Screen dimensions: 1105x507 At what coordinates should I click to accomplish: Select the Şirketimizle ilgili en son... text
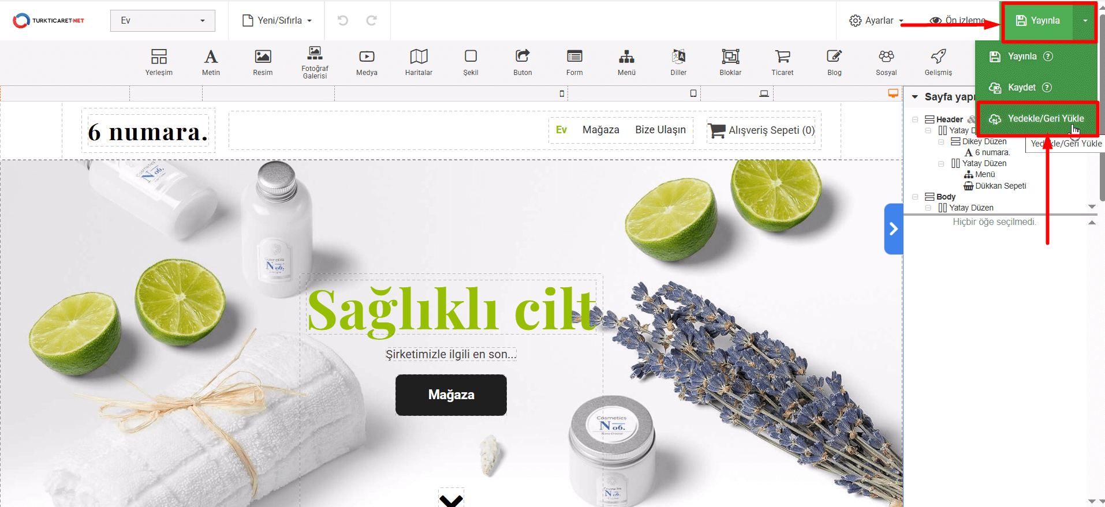[x=451, y=354]
